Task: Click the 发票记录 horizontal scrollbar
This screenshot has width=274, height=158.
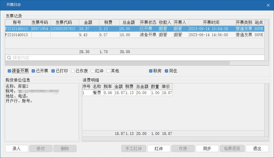Action: pyautogui.click(x=117, y=63)
